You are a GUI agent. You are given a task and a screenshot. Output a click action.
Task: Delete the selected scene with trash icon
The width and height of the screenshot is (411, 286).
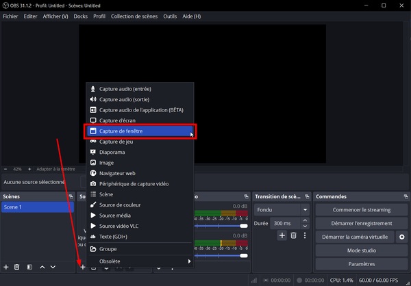pos(17,267)
